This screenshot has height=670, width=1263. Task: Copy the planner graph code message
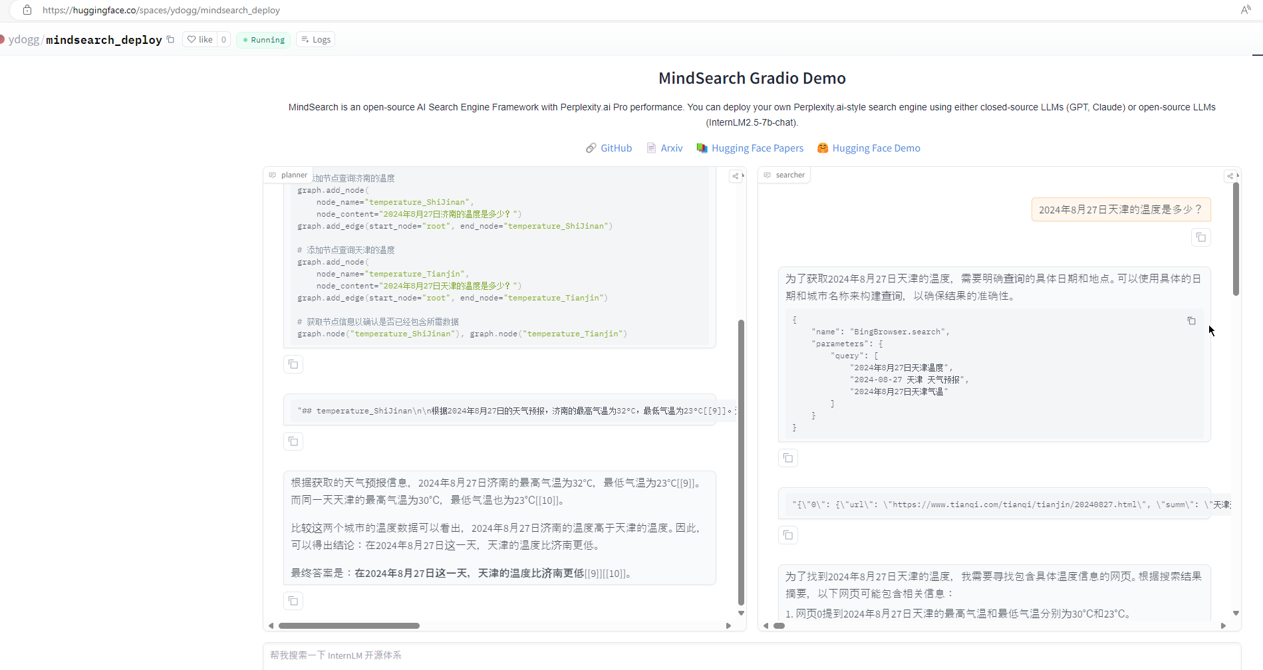(x=293, y=364)
